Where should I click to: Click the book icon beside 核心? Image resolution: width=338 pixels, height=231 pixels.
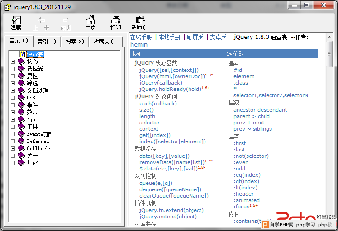pos(21,61)
